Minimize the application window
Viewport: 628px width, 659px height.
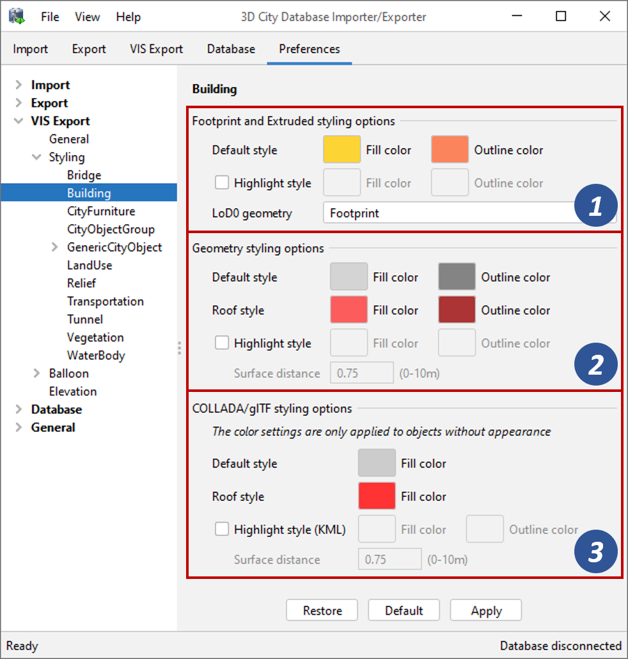point(517,17)
